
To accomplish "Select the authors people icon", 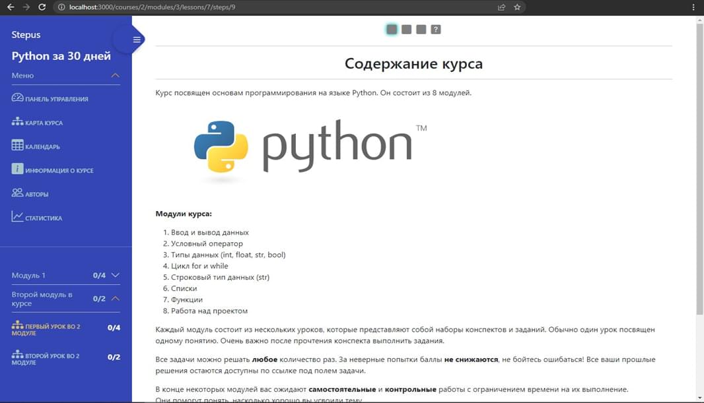I will 18,193.
